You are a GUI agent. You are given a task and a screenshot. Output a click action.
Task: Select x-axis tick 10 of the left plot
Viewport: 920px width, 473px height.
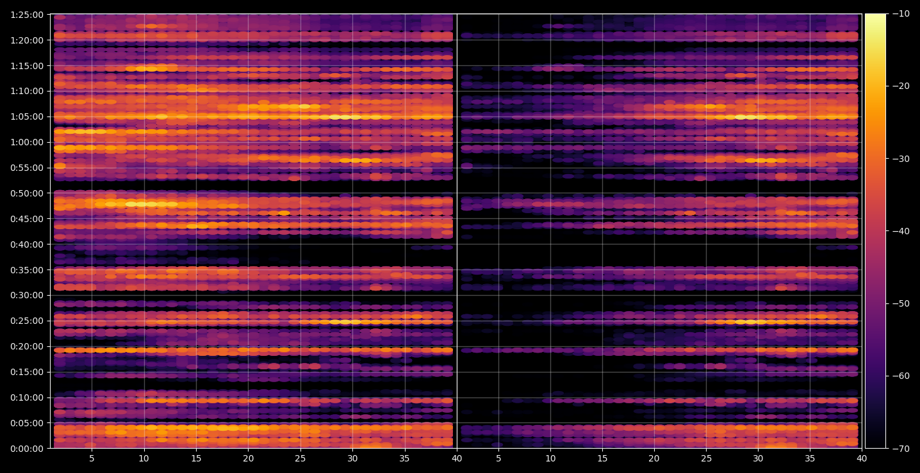coord(144,458)
